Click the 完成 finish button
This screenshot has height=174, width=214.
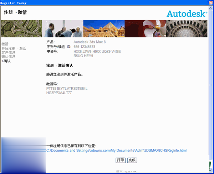click(132, 160)
